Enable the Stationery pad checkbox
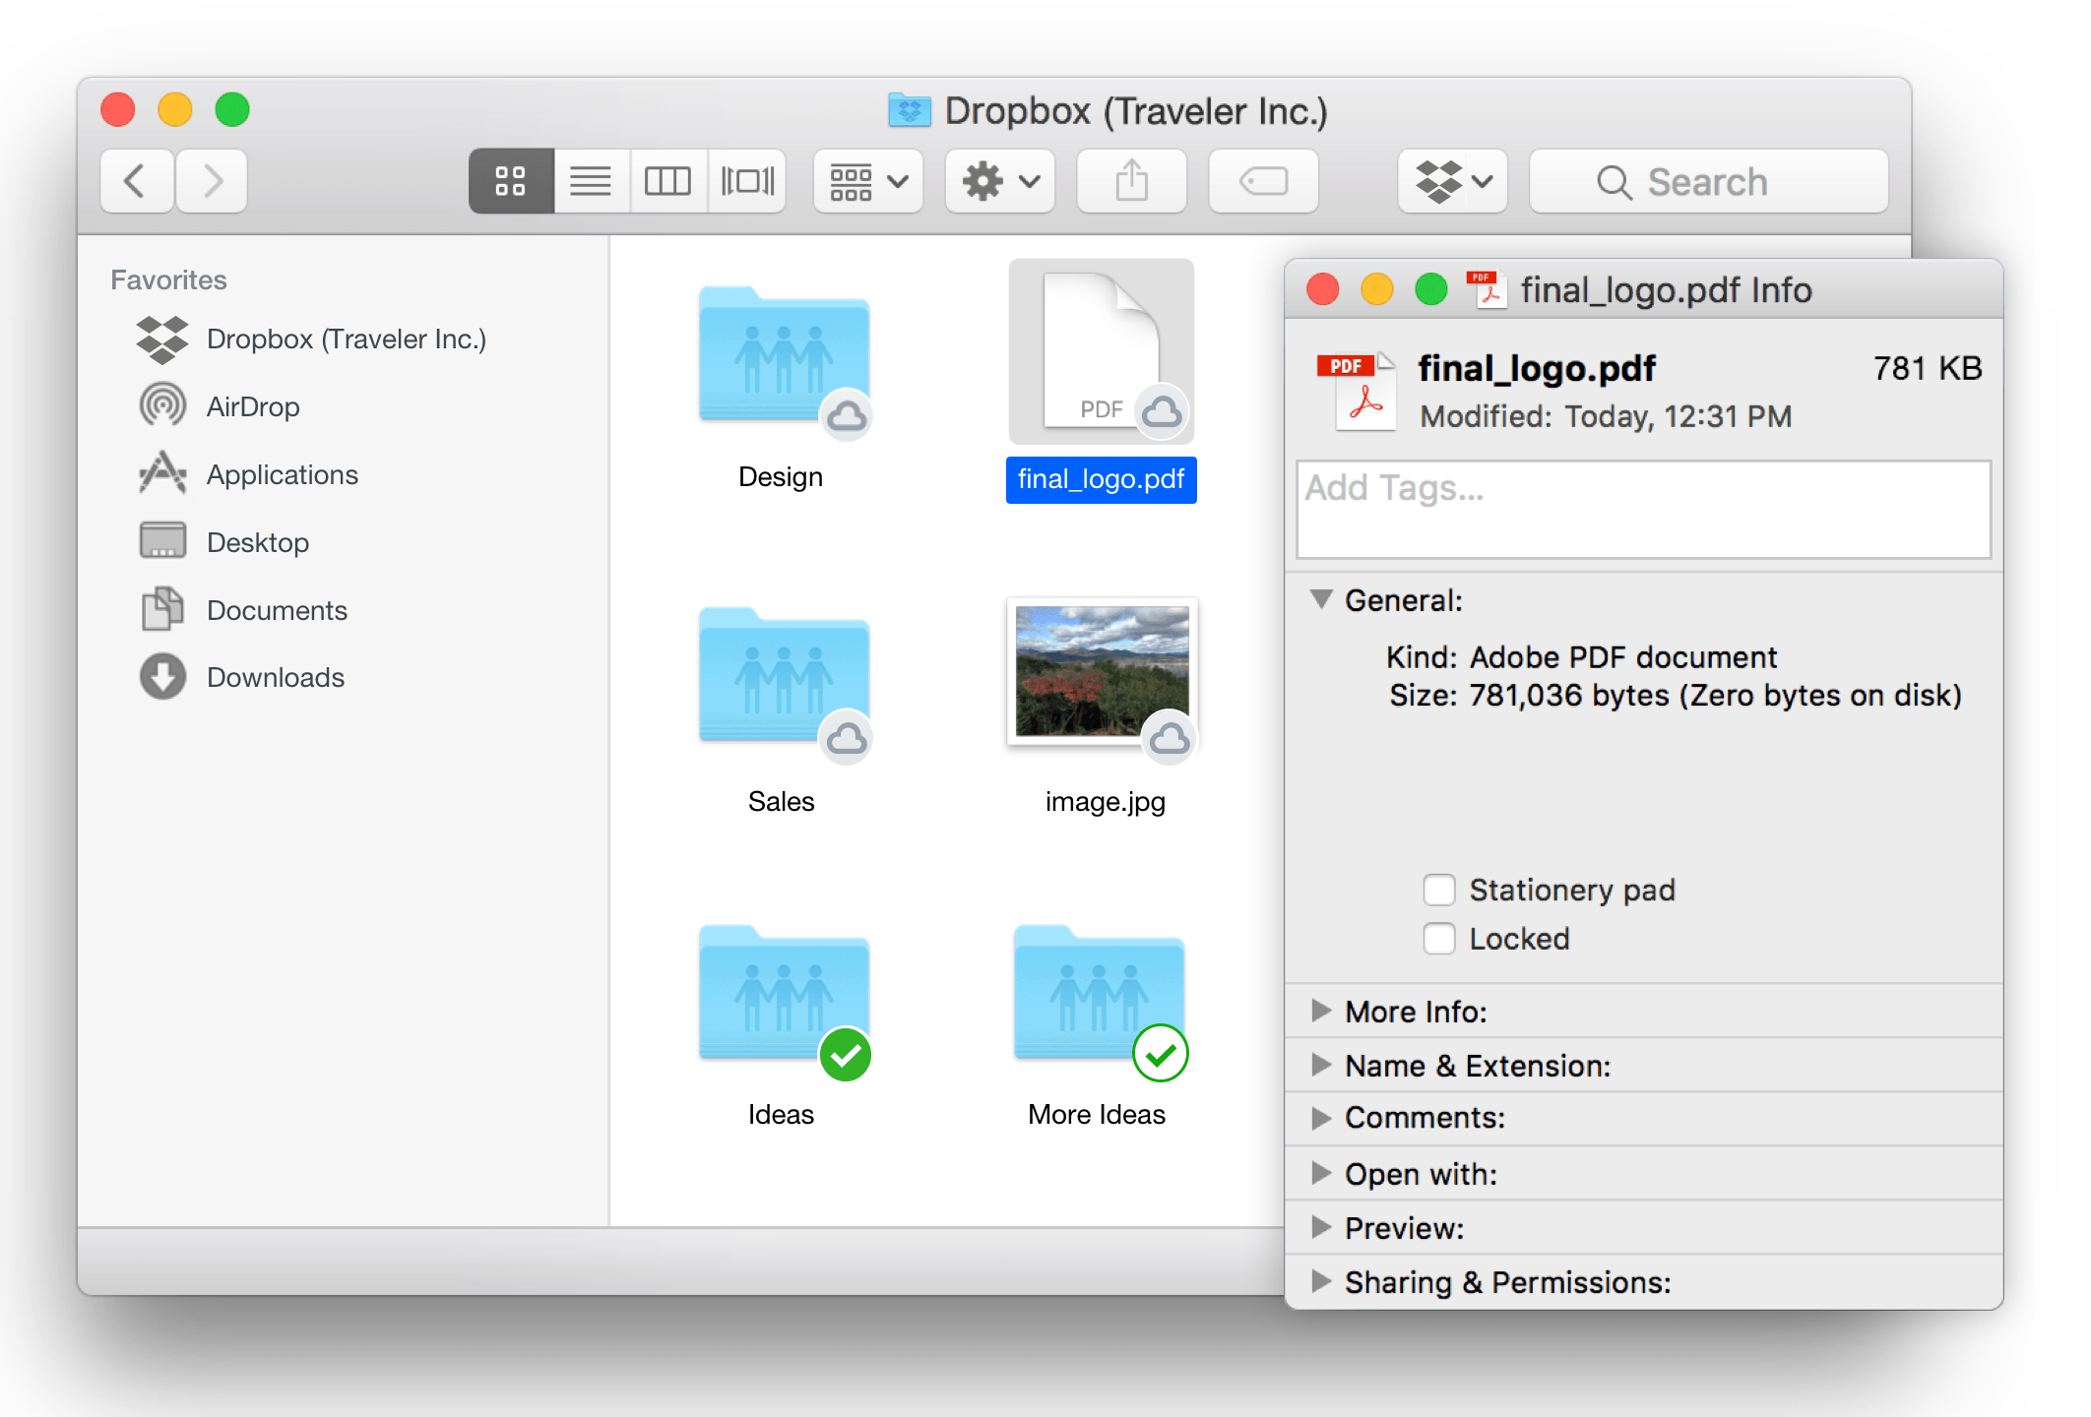Image resolution: width=2091 pixels, height=1417 pixels. [1439, 889]
